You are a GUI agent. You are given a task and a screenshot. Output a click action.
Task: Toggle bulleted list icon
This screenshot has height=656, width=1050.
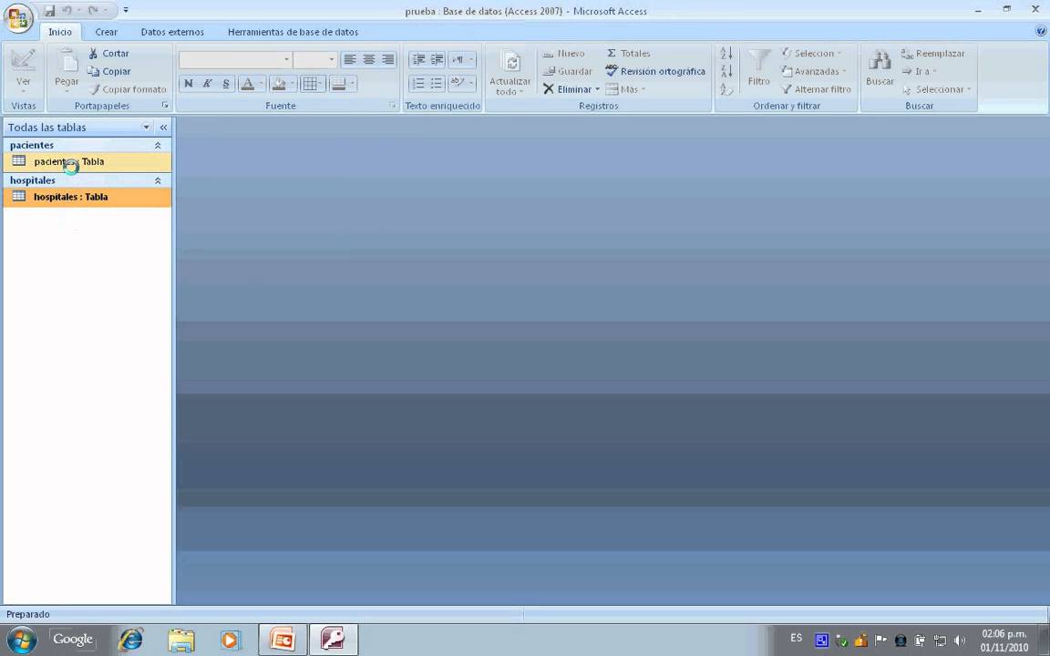[x=437, y=84]
